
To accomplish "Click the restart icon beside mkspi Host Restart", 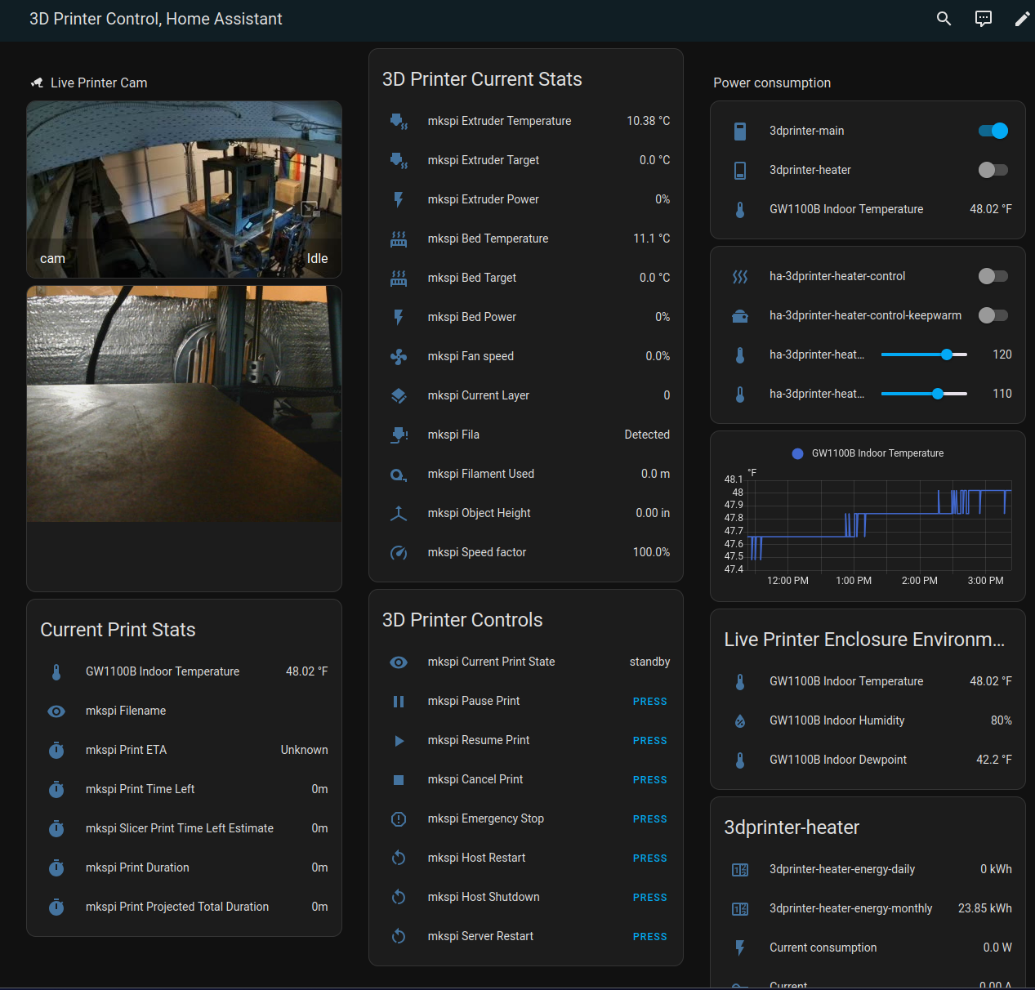I will point(399,858).
